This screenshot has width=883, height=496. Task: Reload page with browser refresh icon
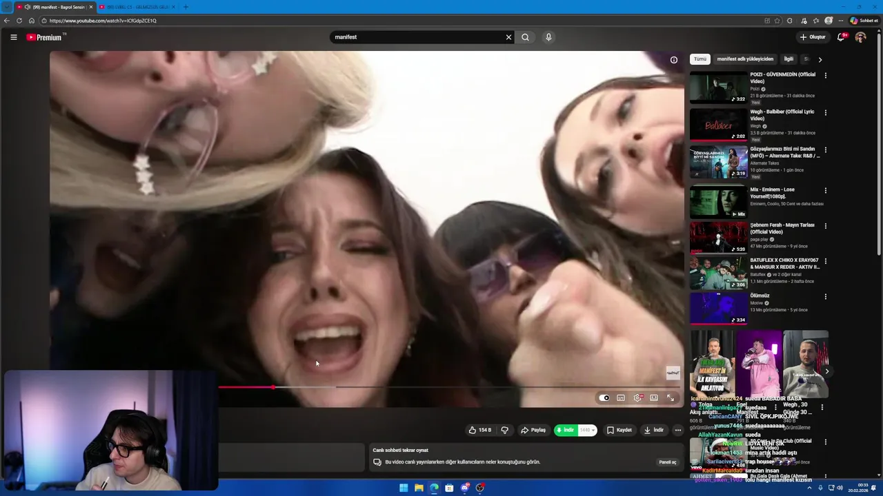(x=19, y=21)
